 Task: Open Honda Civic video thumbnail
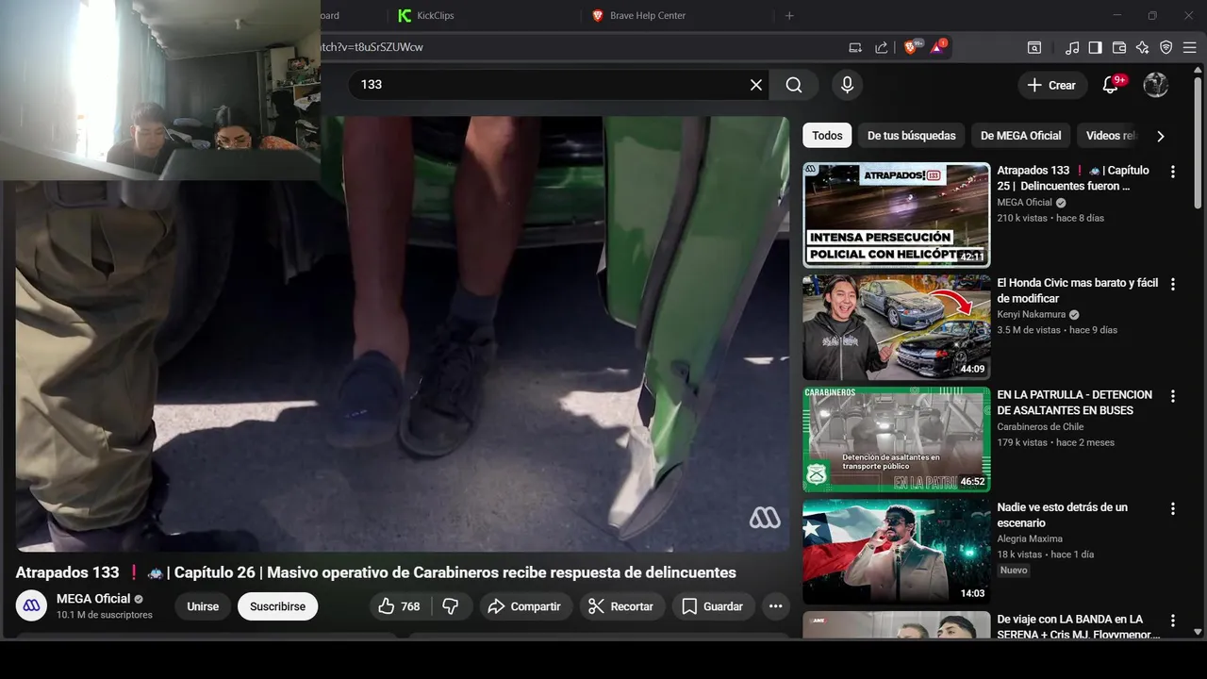pyautogui.click(x=896, y=326)
